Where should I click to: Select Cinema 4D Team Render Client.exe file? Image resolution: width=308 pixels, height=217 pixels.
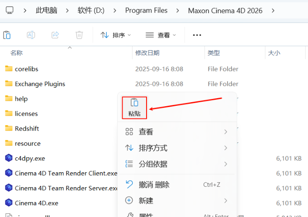coord(66,173)
